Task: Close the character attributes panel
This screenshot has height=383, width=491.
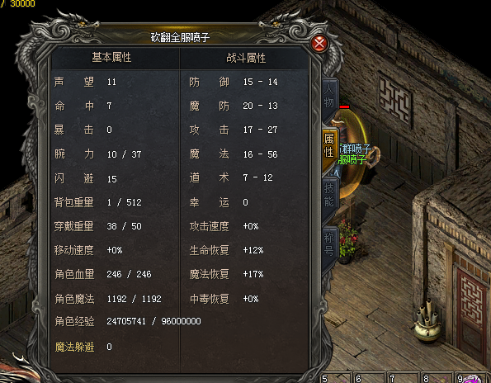Action: tap(319, 43)
